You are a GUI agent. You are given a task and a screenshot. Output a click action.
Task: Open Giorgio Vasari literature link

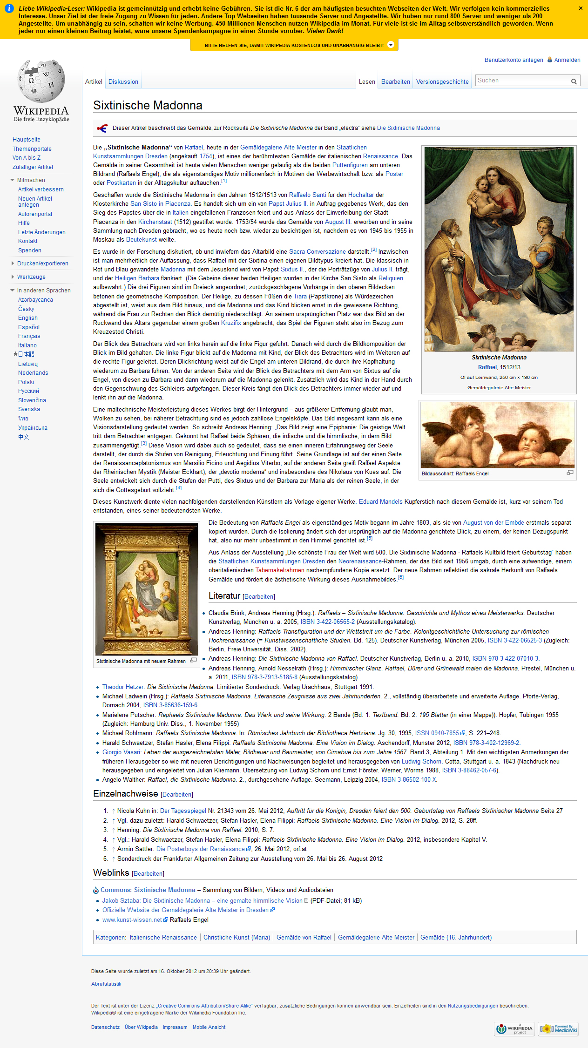click(x=122, y=752)
